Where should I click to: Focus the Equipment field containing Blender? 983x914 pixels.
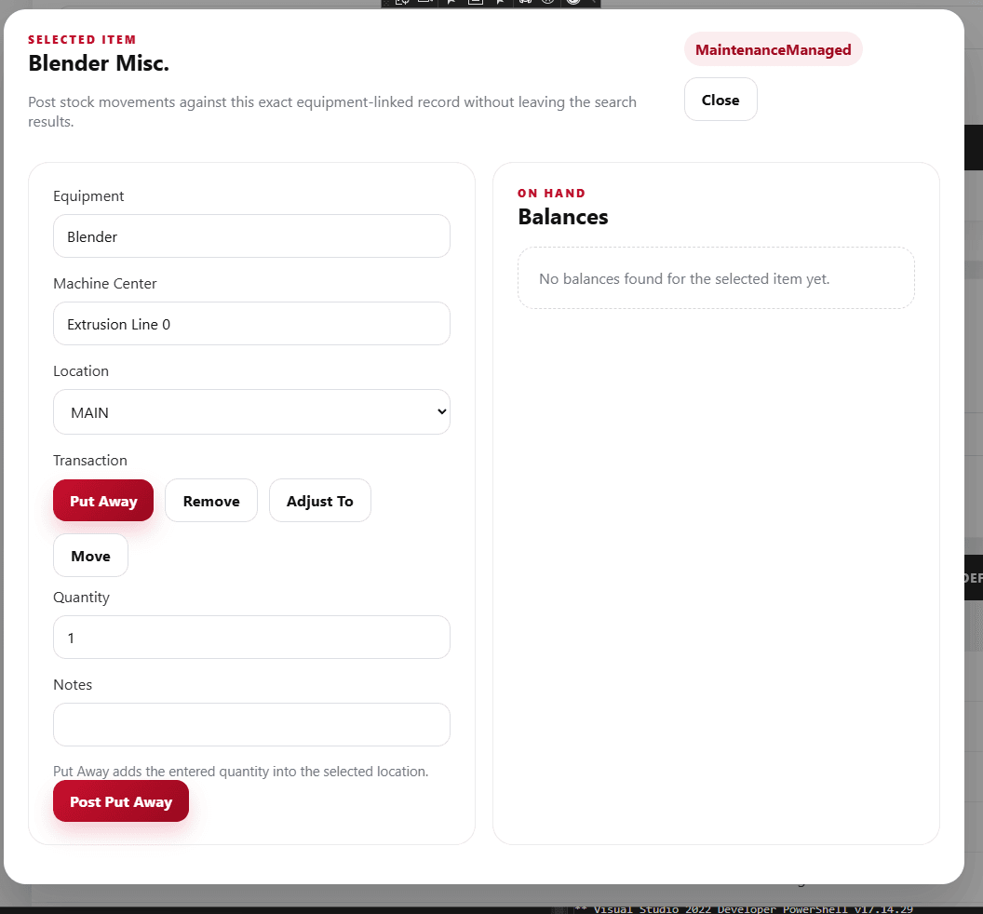(251, 236)
